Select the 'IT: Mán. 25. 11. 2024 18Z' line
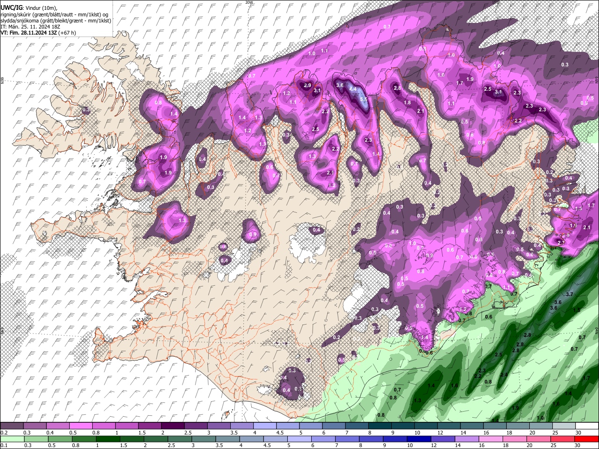Screen dimensions: 599x449 [30, 27]
